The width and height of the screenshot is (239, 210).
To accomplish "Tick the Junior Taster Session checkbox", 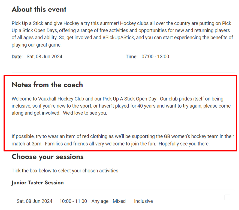I will pyautogui.click(x=227, y=197).
